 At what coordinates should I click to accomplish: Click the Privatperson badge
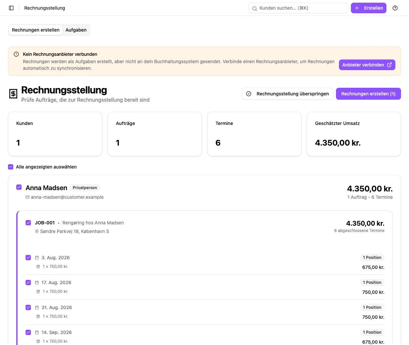tap(85, 188)
